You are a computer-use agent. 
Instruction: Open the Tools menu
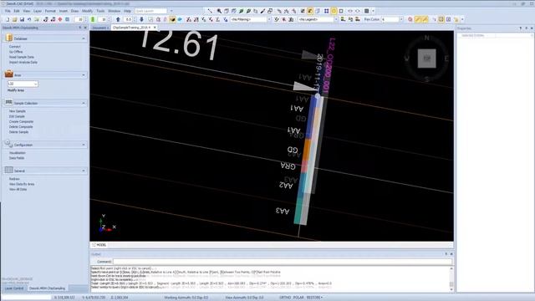pos(100,11)
